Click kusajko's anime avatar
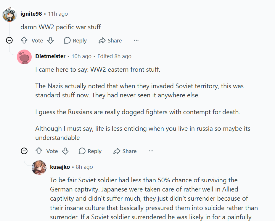 [39, 167]
